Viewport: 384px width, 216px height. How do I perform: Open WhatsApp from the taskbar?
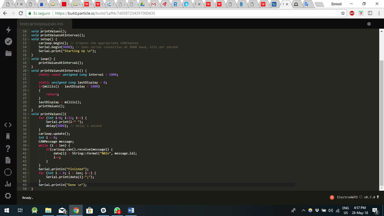(x=117, y=210)
